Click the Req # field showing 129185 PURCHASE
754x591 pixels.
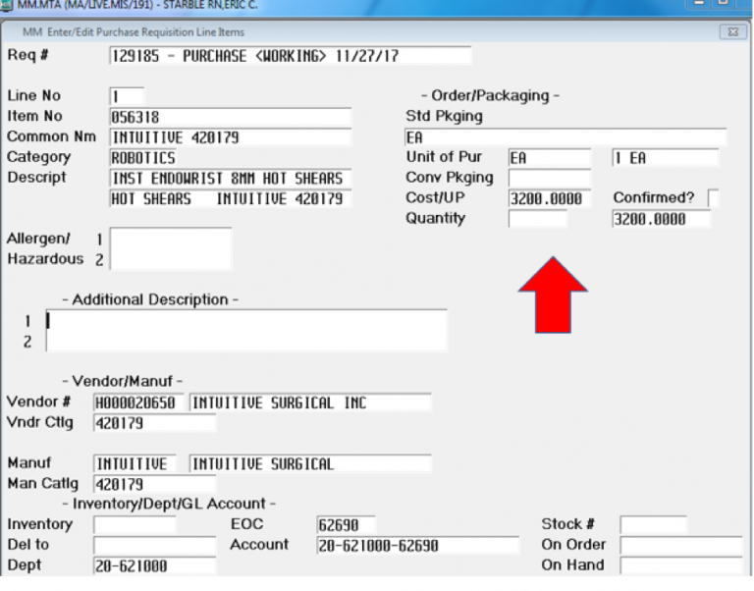[x=290, y=56]
